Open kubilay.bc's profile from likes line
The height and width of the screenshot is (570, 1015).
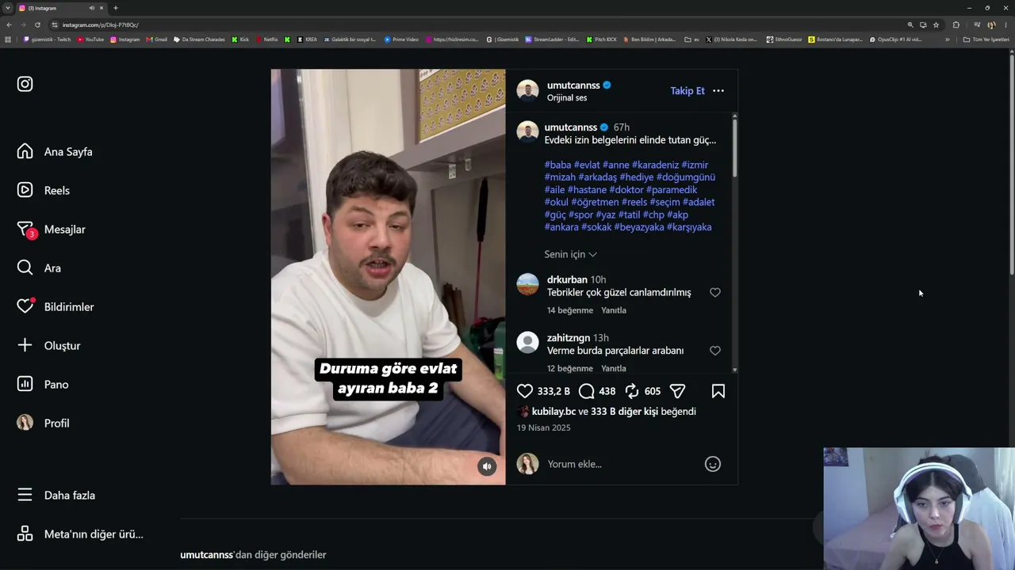553,412
